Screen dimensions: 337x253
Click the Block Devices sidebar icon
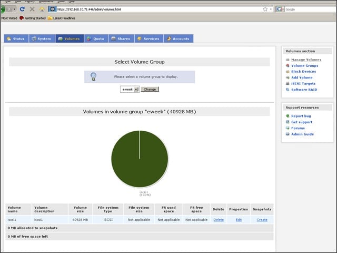pos(288,72)
